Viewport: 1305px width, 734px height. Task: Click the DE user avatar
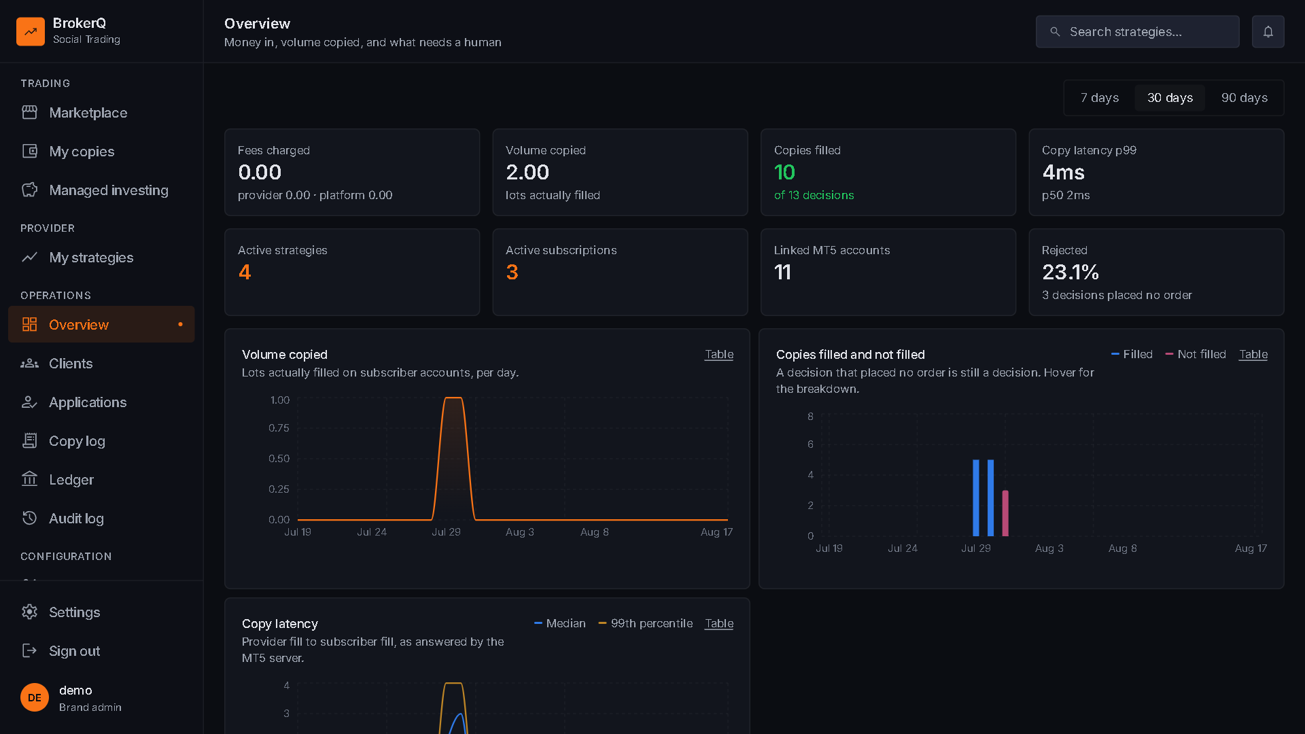coord(35,697)
